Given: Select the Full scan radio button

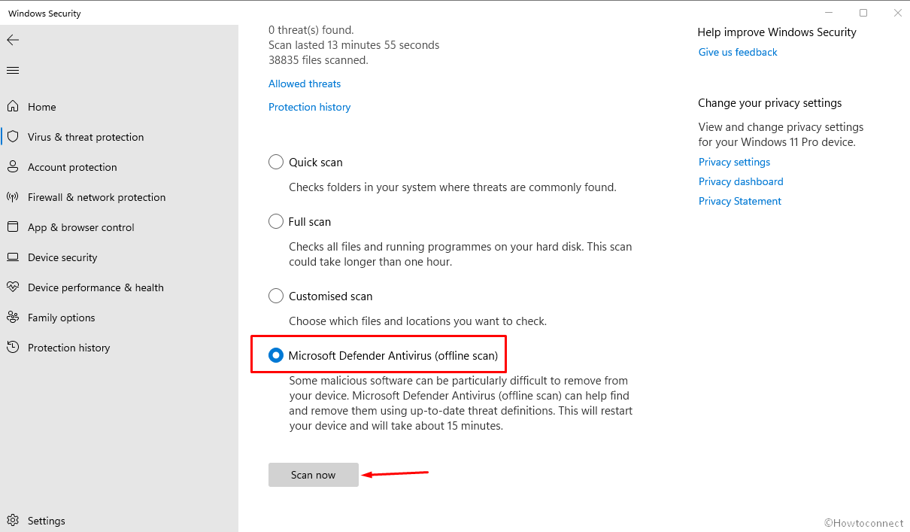Looking at the screenshot, I should pyautogui.click(x=276, y=221).
